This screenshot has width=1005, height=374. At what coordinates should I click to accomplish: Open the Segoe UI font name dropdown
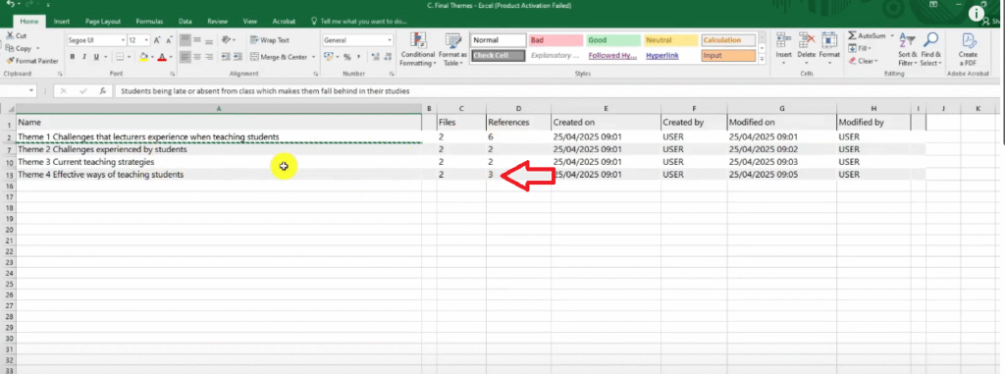(x=123, y=40)
